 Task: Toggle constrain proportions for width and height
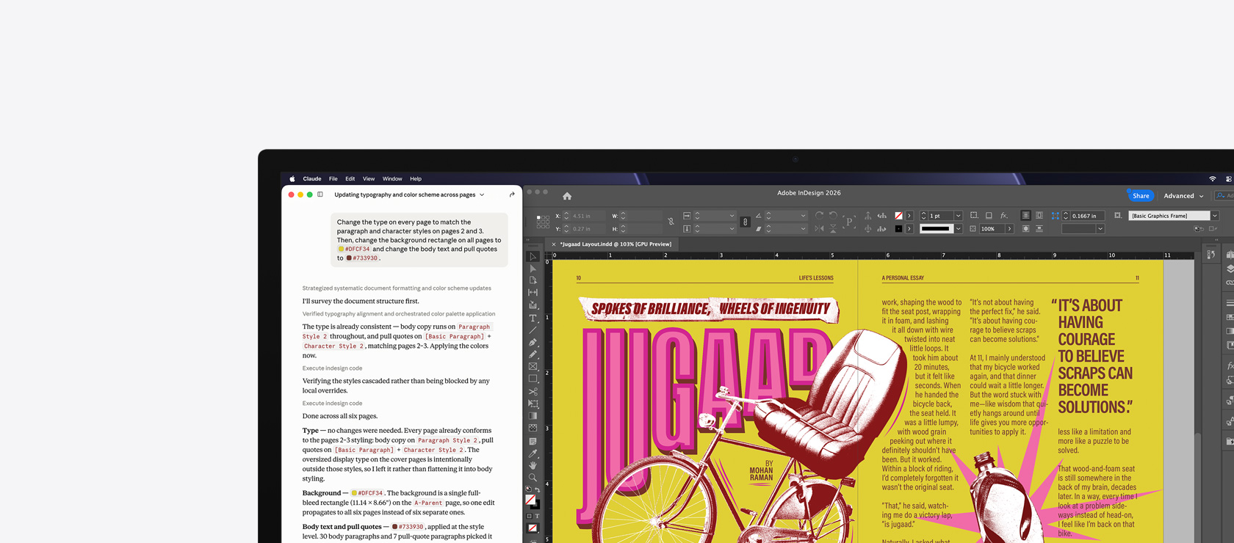(x=671, y=222)
